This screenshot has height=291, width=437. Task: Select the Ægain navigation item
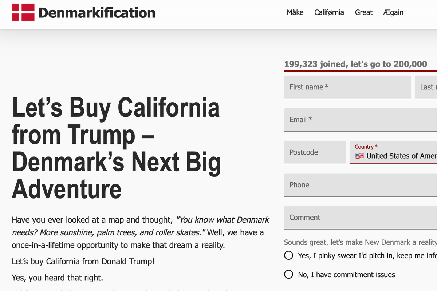tap(393, 12)
